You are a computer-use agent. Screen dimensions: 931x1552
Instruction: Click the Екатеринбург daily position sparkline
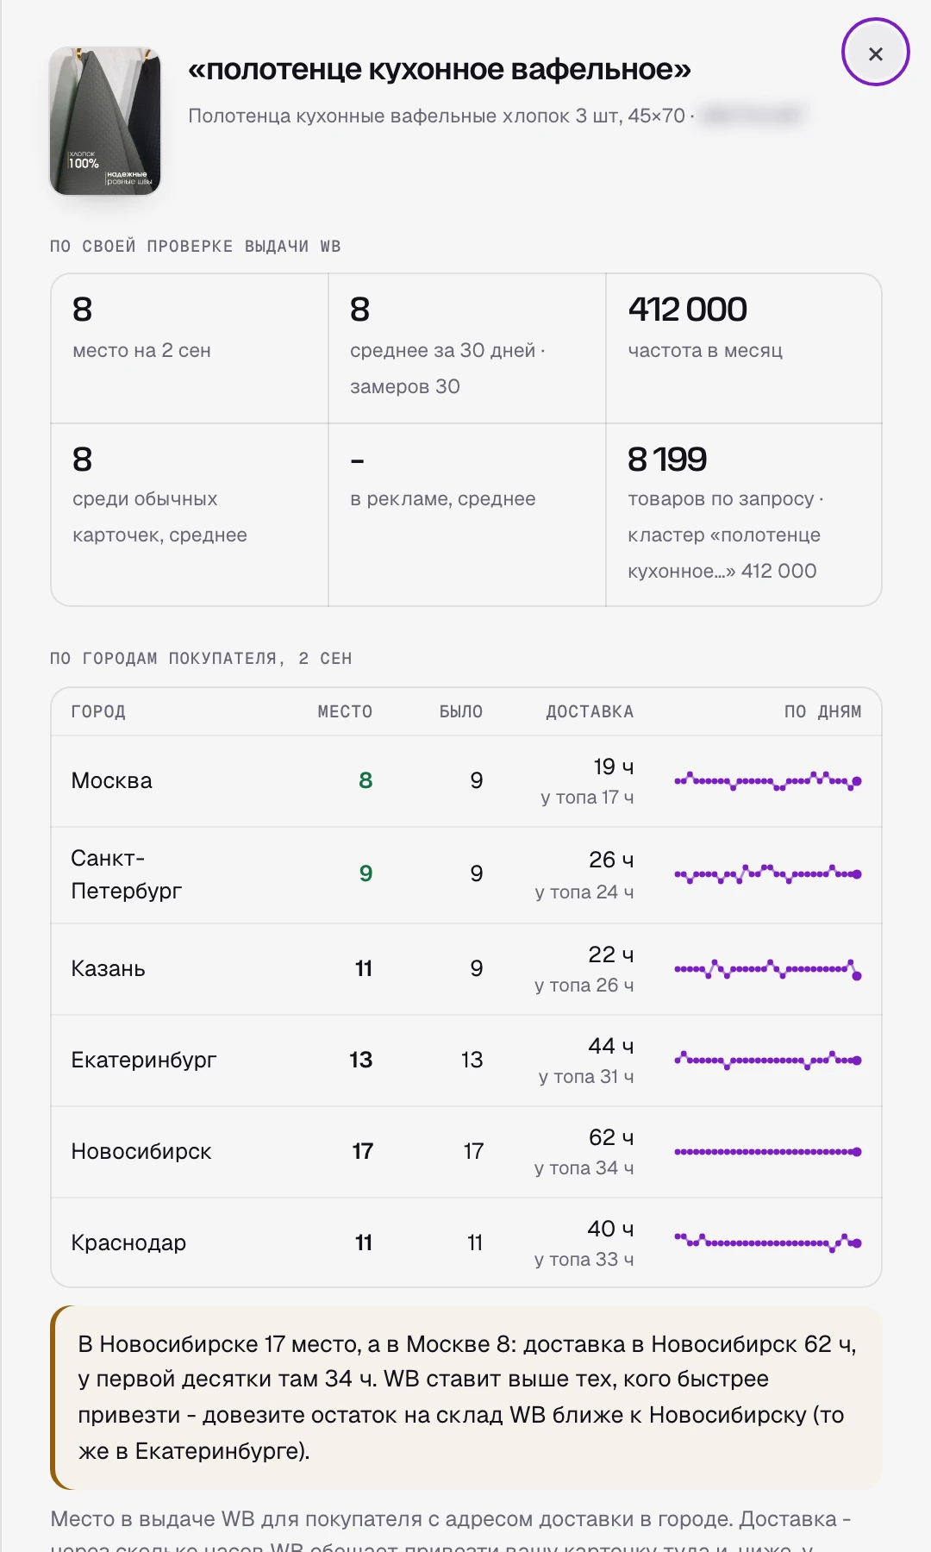[x=767, y=1060]
